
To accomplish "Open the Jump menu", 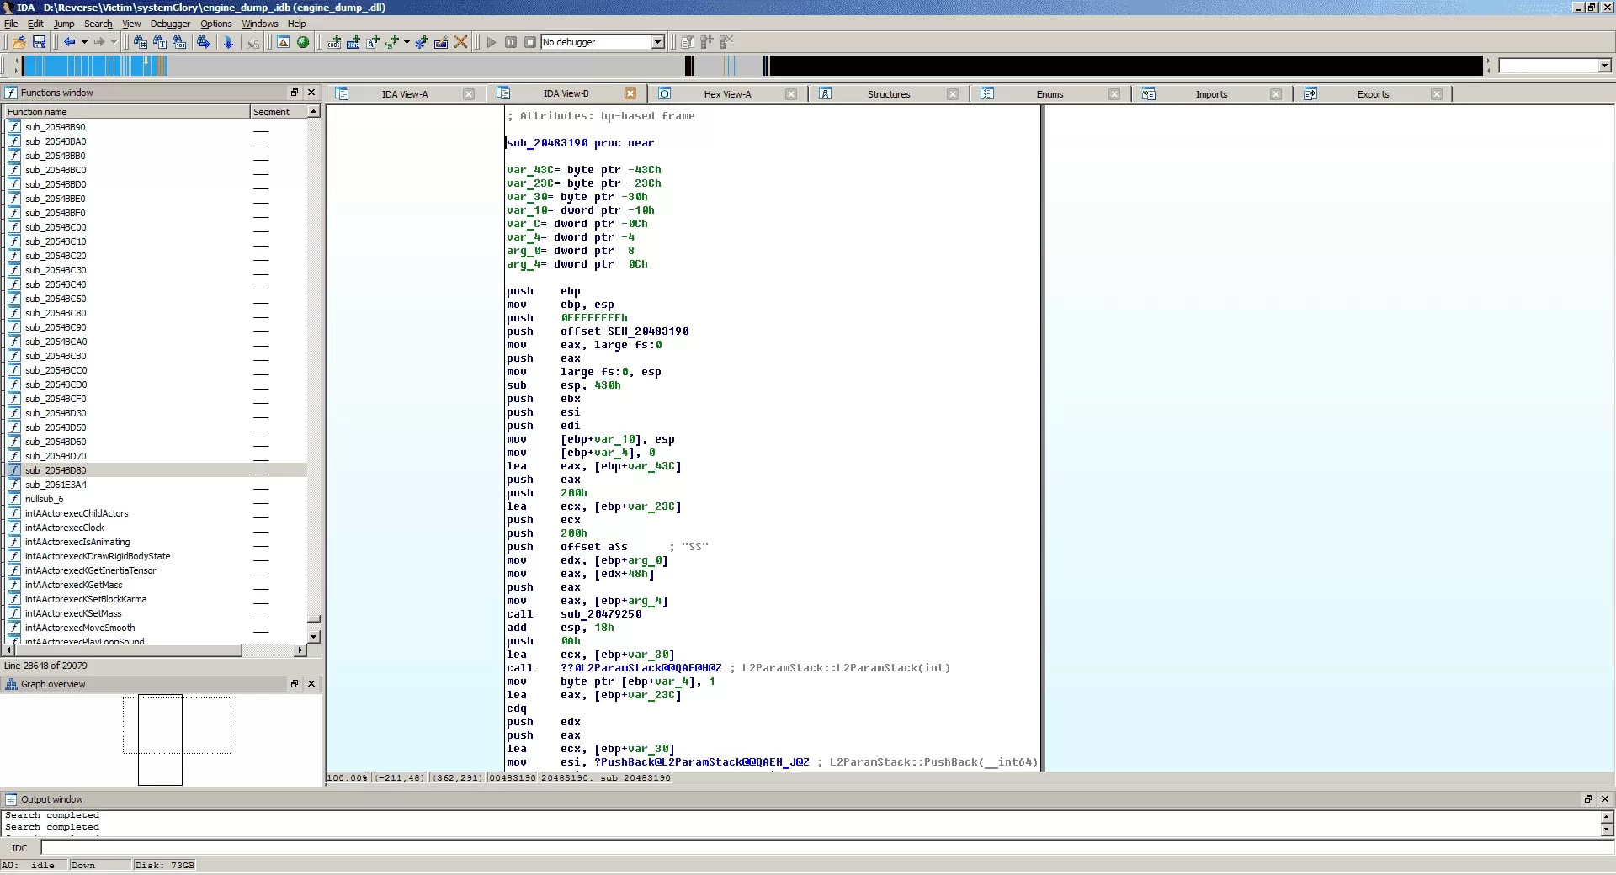I will point(64,24).
